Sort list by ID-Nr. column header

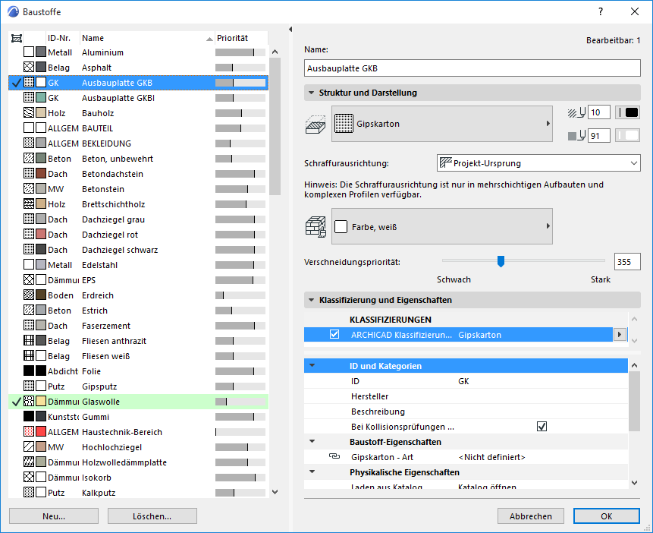coord(63,38)
